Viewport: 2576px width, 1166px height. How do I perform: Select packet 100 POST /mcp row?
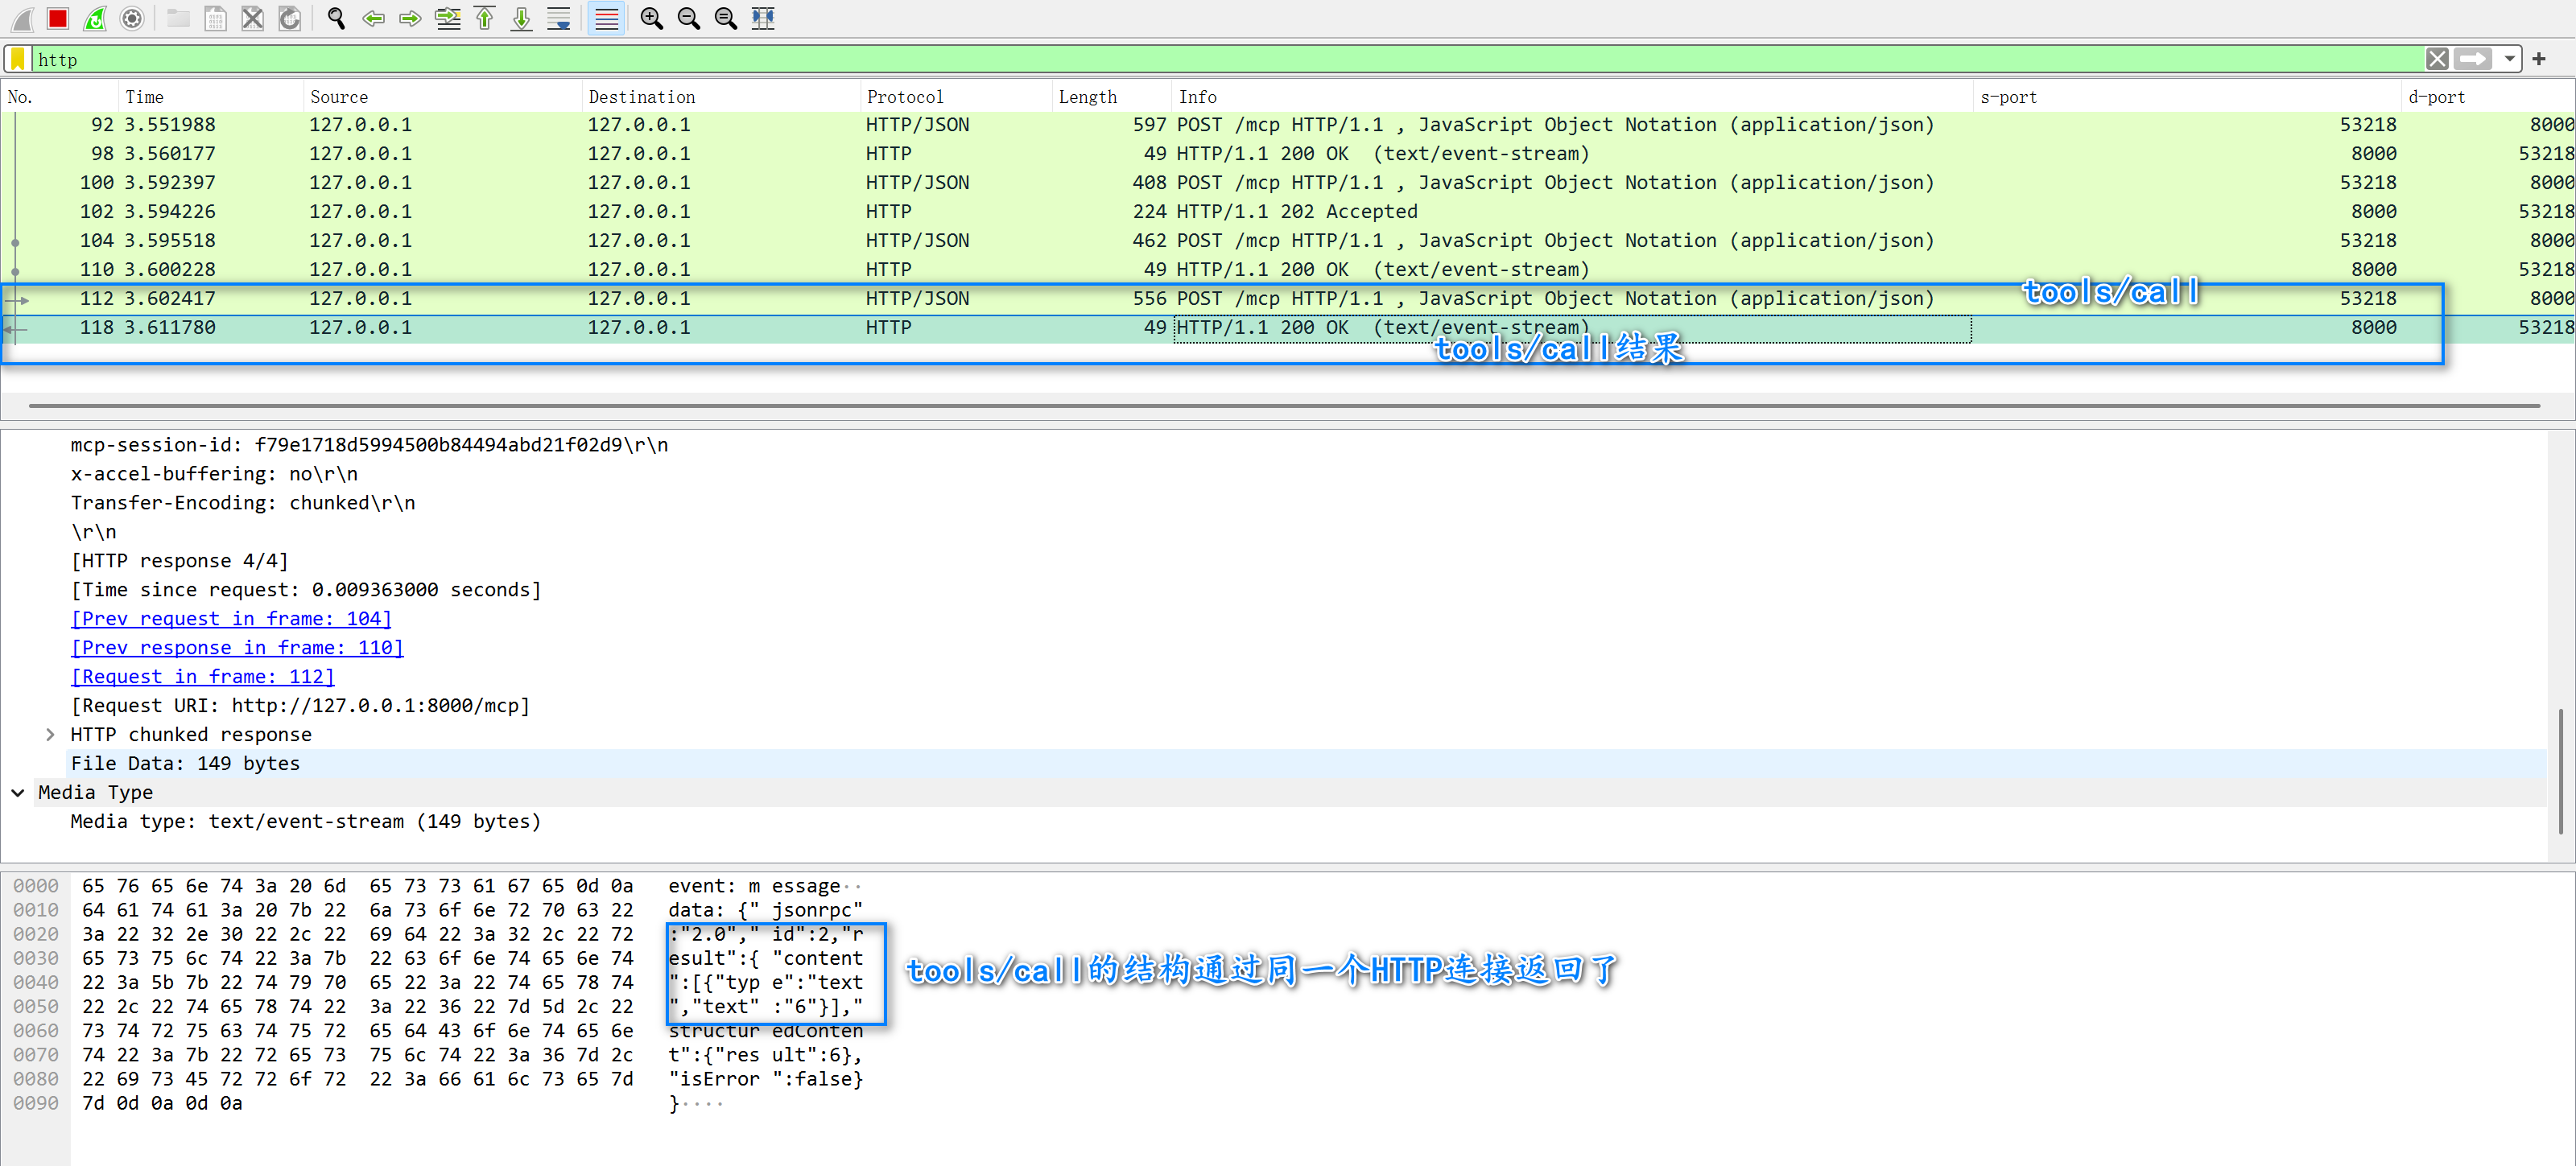[x=1288, y=183]
